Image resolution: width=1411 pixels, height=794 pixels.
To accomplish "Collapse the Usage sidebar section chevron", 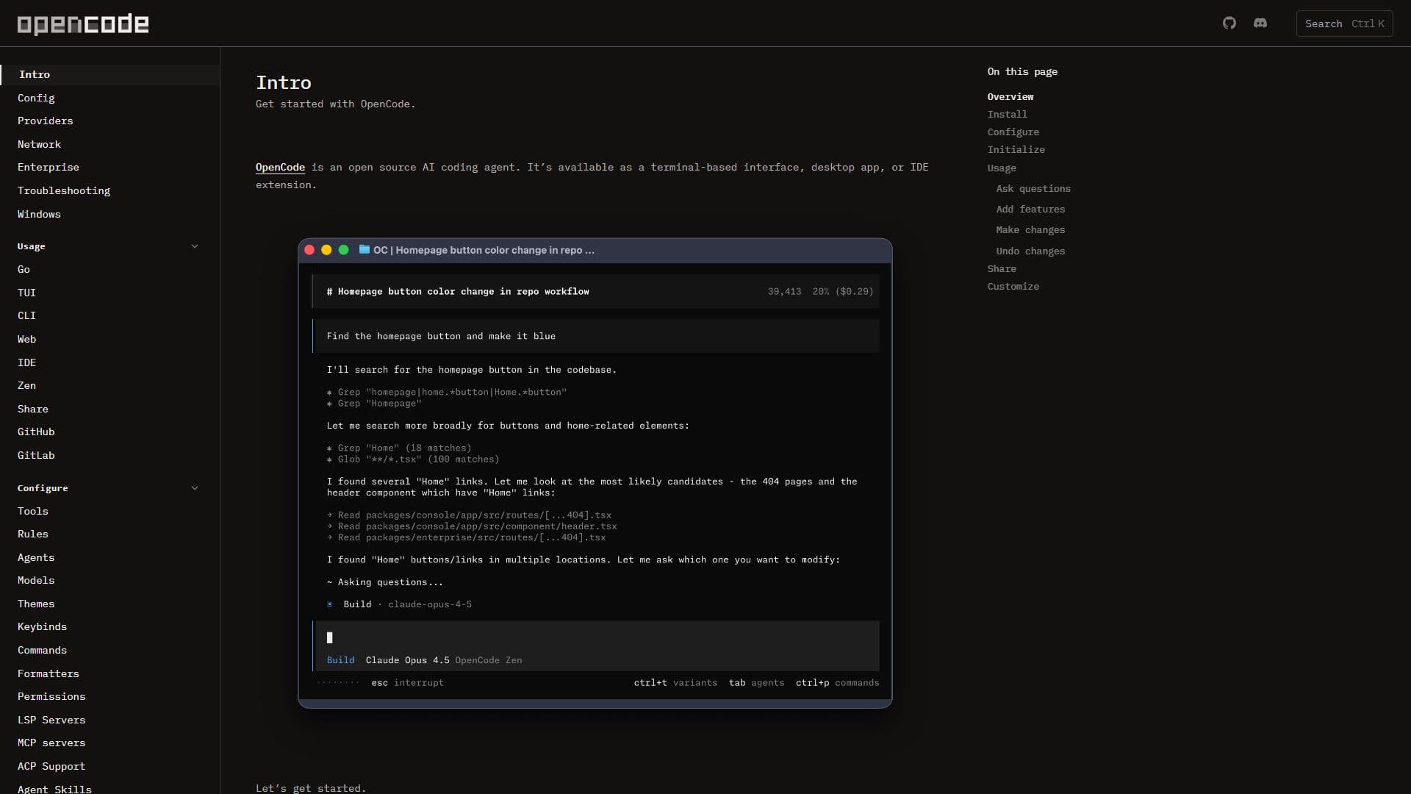I will (x=195, y=246).
